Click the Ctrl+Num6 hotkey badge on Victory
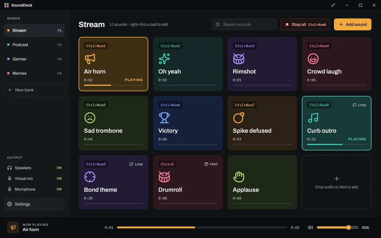This screenshot has height=238, width=381. coord(170,105)
